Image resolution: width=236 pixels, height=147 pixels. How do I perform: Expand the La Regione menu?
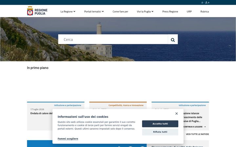pyautogui.click(x=68, y=11)
